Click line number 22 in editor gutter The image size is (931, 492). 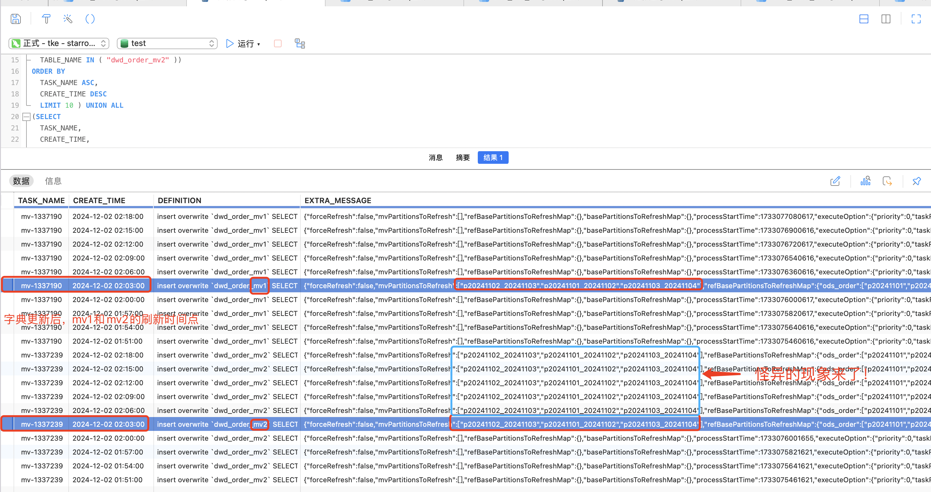pos(15,139)
